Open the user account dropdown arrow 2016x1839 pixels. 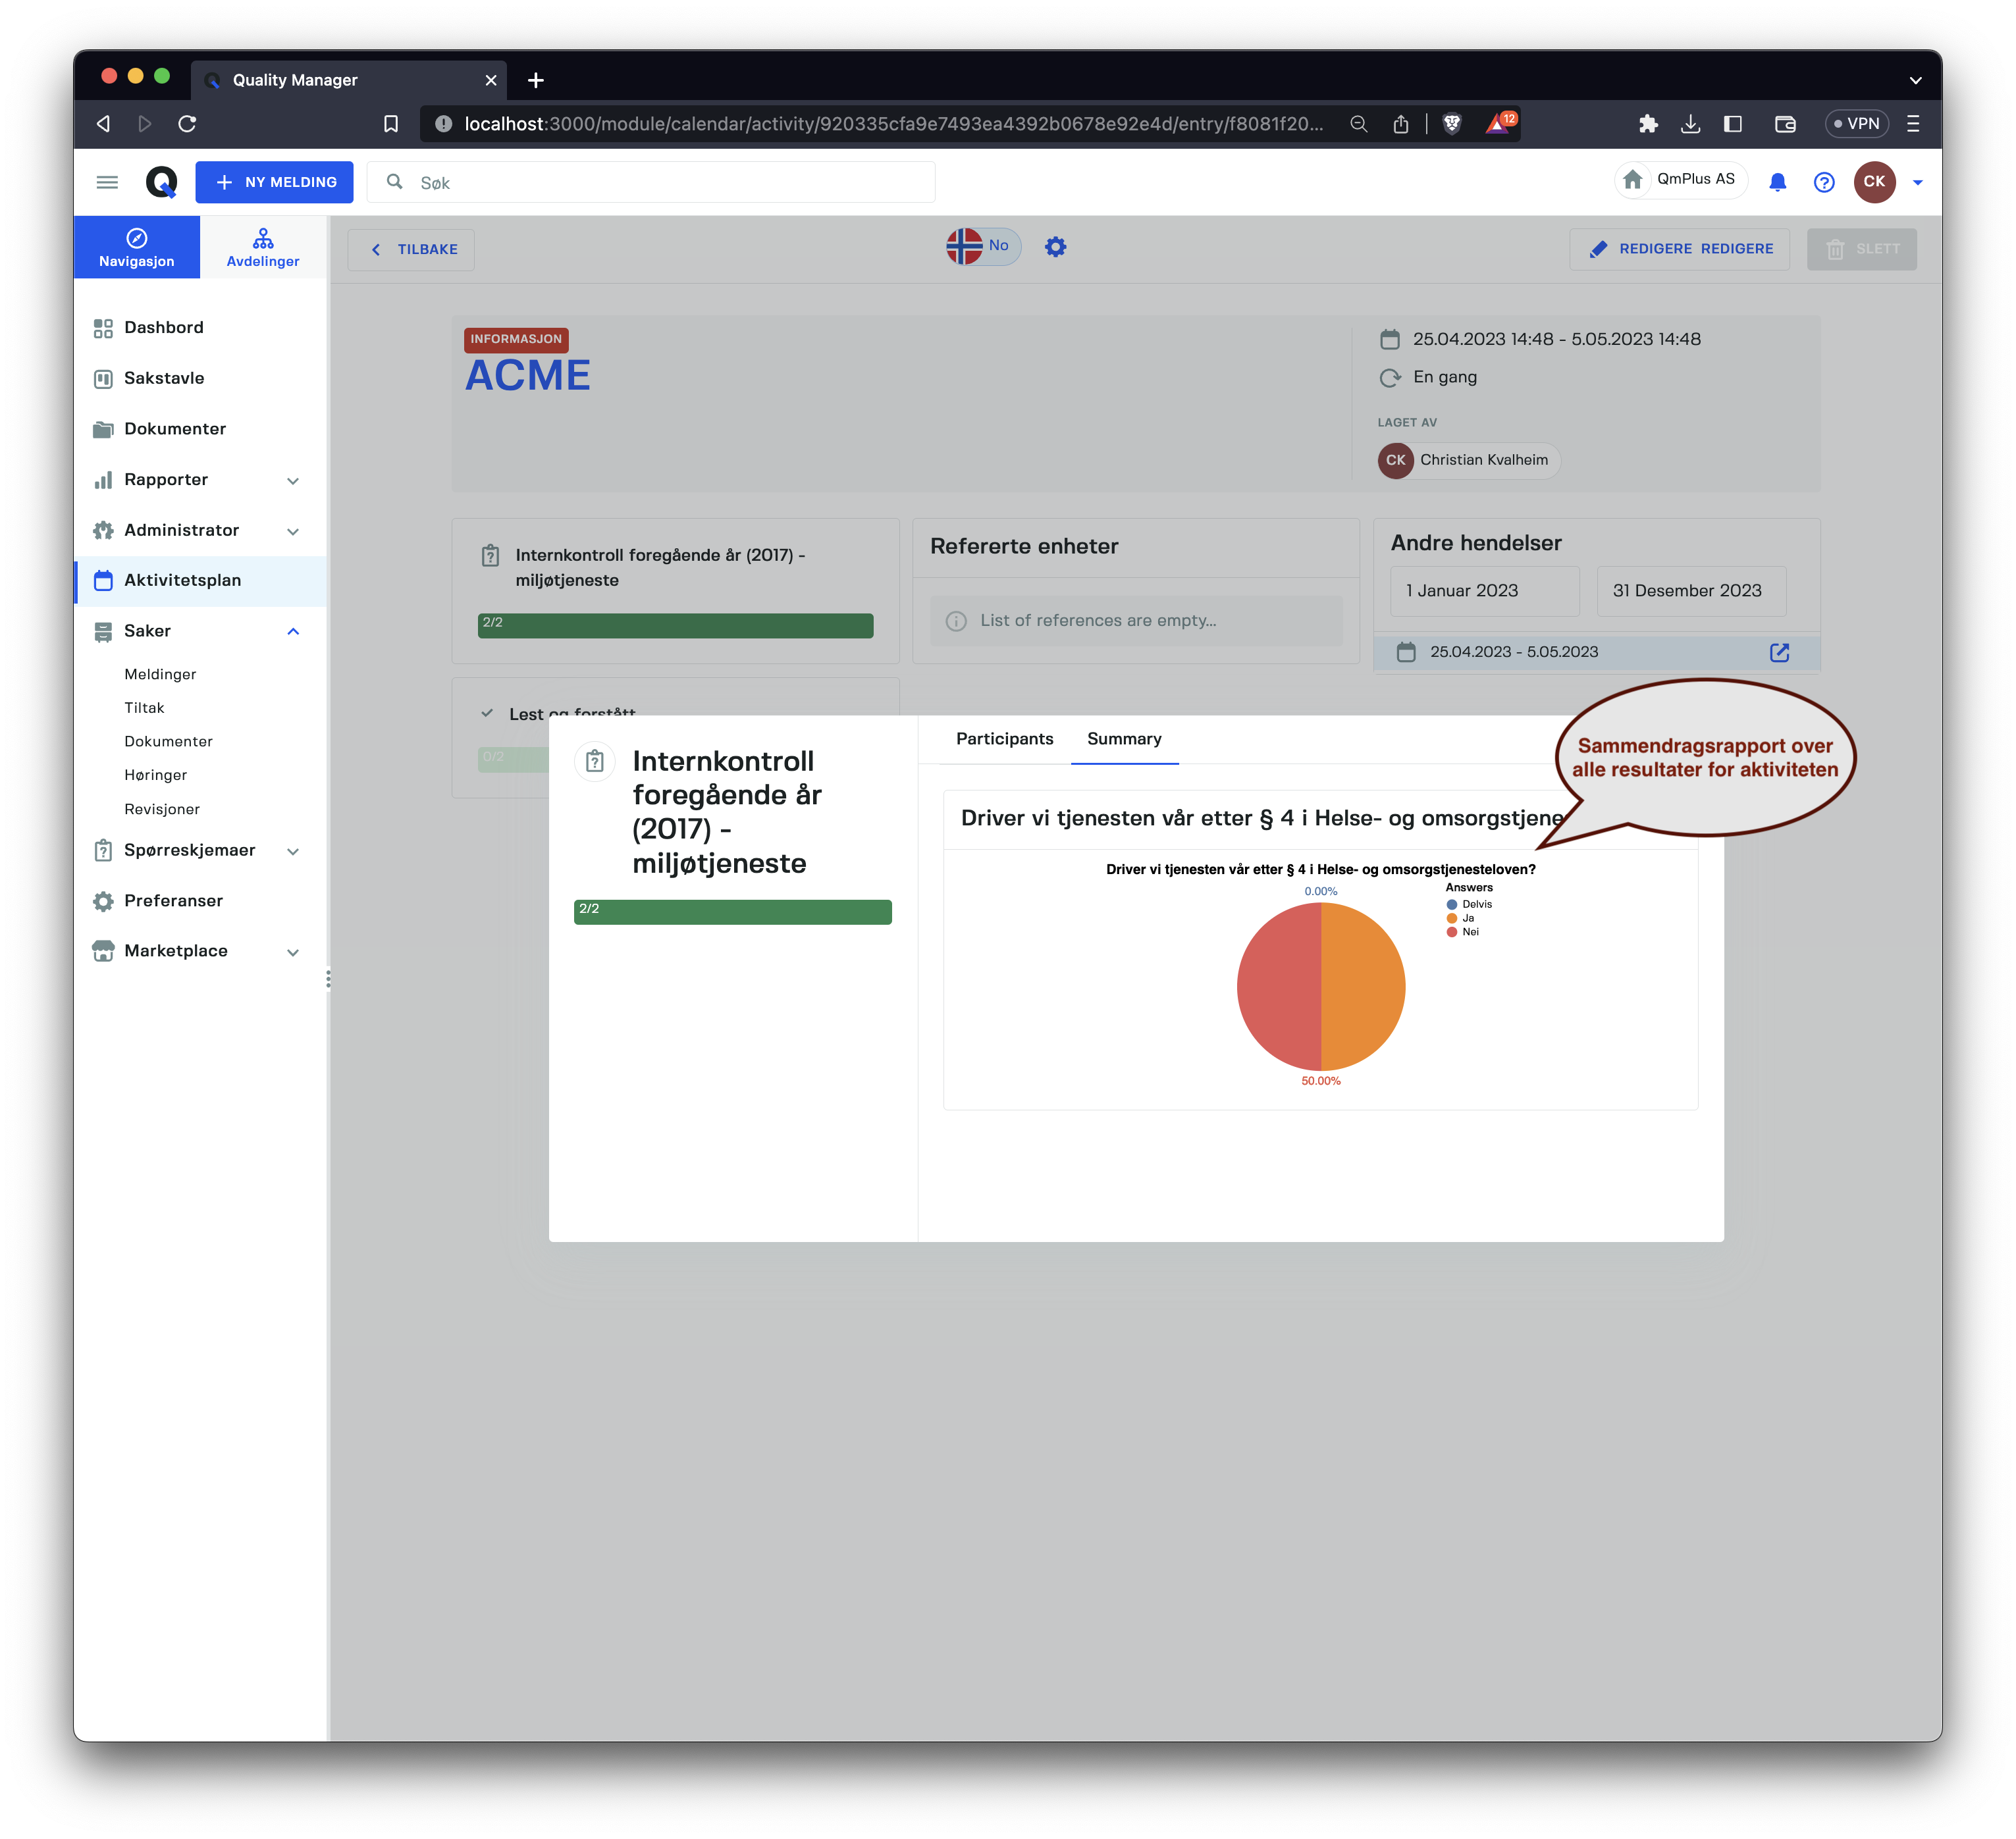pos(1917,182)
